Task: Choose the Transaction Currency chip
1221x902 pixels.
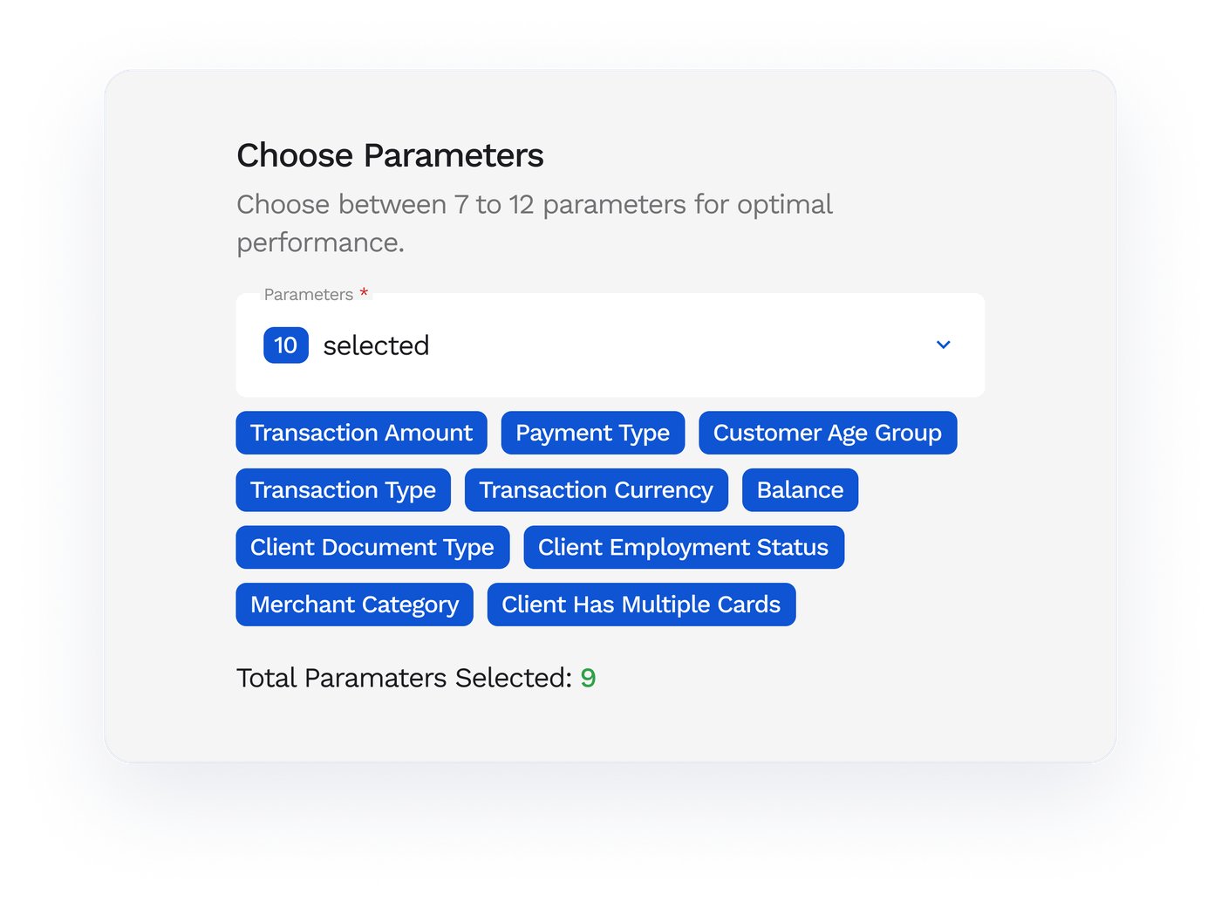Action: pyautogui.click(x=597, y=490)
